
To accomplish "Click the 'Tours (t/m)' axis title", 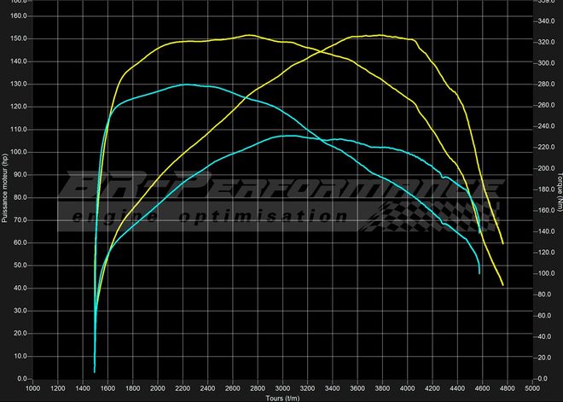I will [x=281, y=397].
